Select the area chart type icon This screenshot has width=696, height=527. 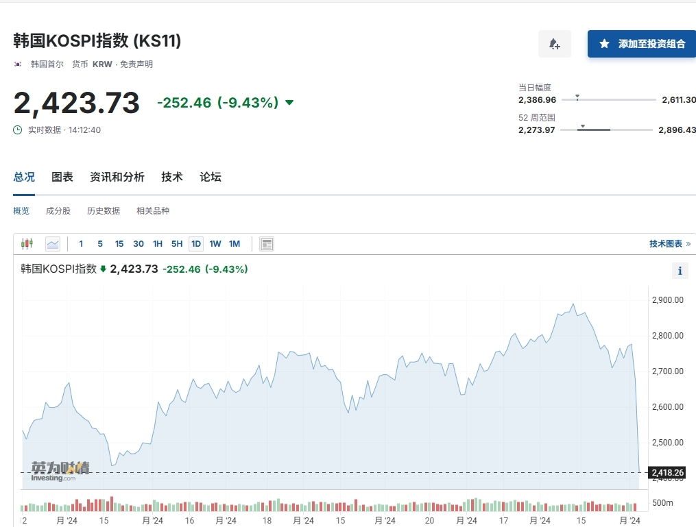click(53, 244)
